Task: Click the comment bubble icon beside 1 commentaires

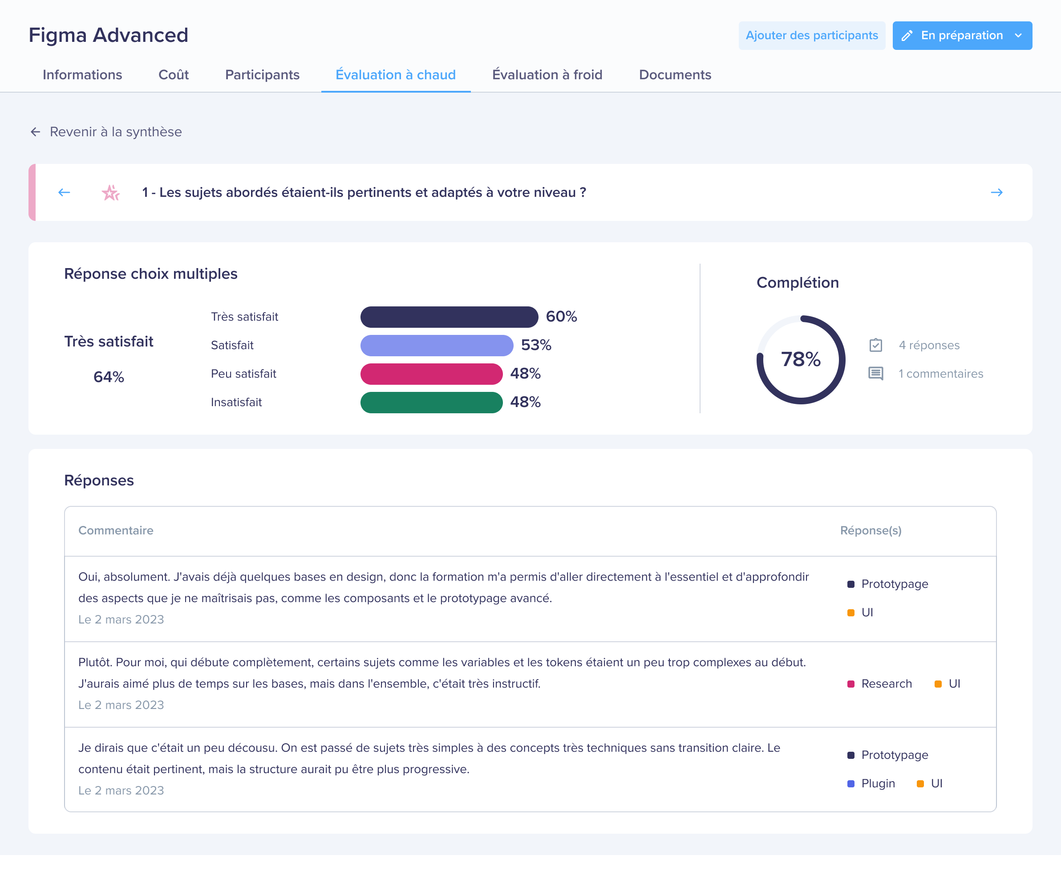Action: coord(875,374)
